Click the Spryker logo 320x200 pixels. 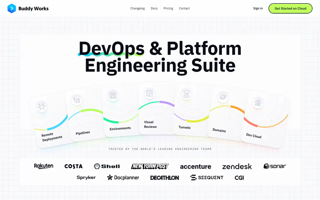pyautogui.click(x=86, y=178)
